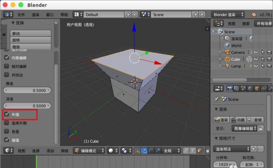Hide the Lamp with eye icon
This screenshot has height=168, width=273.
pos(256,66)
